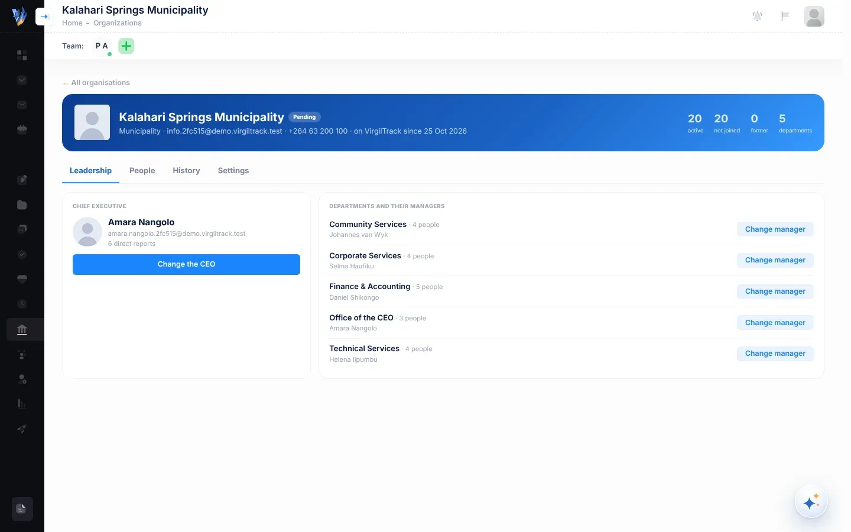Change manager for Office of the CEO
The height and width of the screenshot is (532, 851).
click(x=775, y=323)
